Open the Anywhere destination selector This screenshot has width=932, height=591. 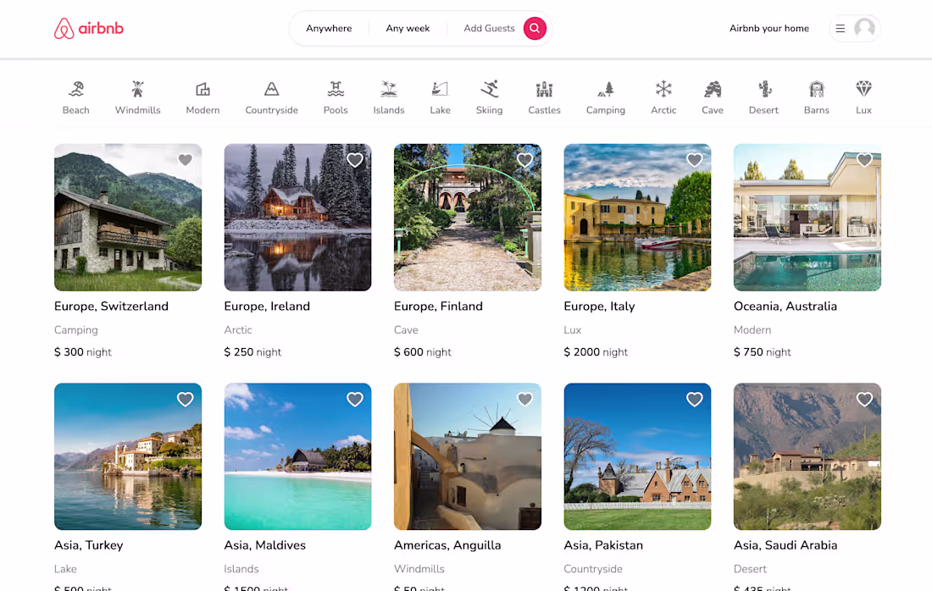pos(328,28)
